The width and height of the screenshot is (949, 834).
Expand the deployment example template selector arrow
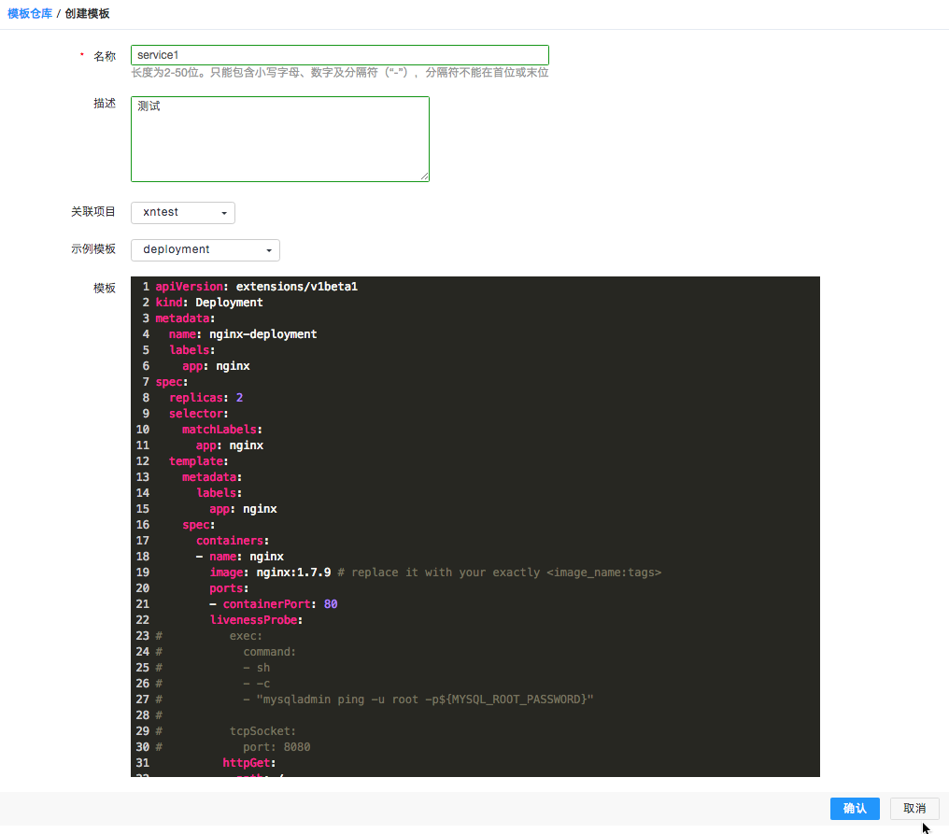pos(269,249)
